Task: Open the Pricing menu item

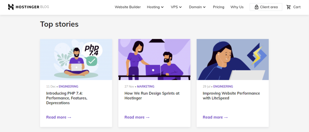Action: pyautogui.click(x=218, y=7)
